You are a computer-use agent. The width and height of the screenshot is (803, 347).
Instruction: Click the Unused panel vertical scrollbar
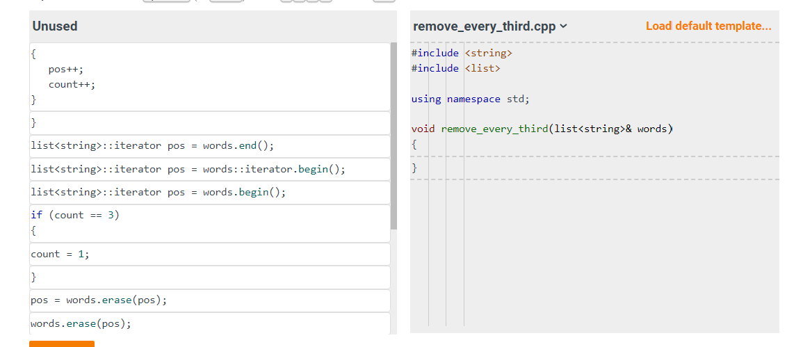(x=394, y=136)
